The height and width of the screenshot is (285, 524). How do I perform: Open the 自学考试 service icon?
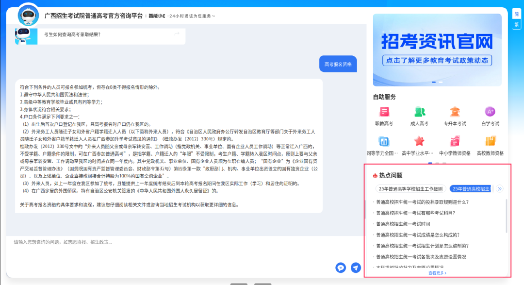click(x=490, y=112)
